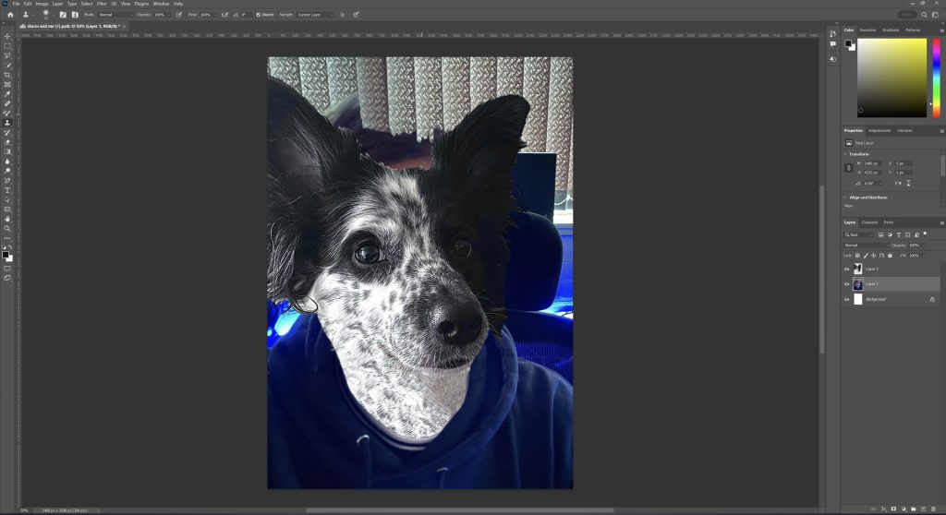Select the Layer 2 thumbnail
The height and width of the screenshot is (515, 946).
coord(858,269)
